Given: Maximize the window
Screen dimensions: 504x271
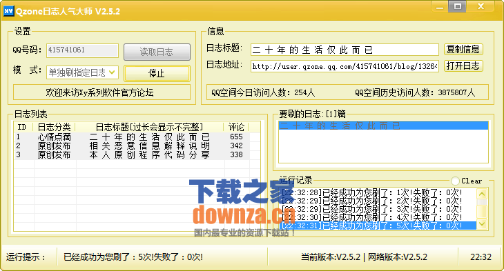Looking at the screenshot, I should 457,7.
